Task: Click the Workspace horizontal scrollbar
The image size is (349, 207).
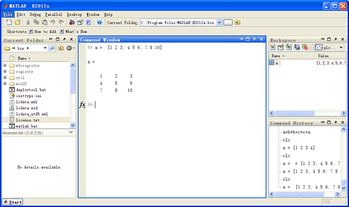Action: pos(307,113)
